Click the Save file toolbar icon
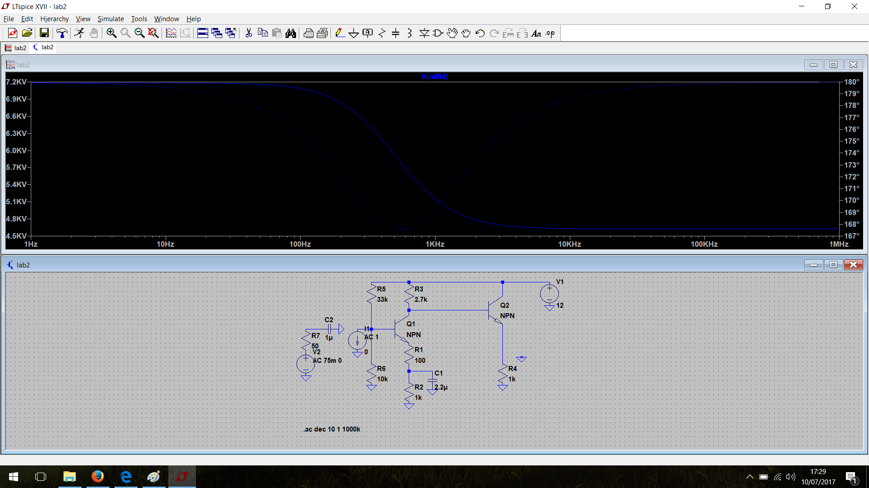 tap(44, 33)
